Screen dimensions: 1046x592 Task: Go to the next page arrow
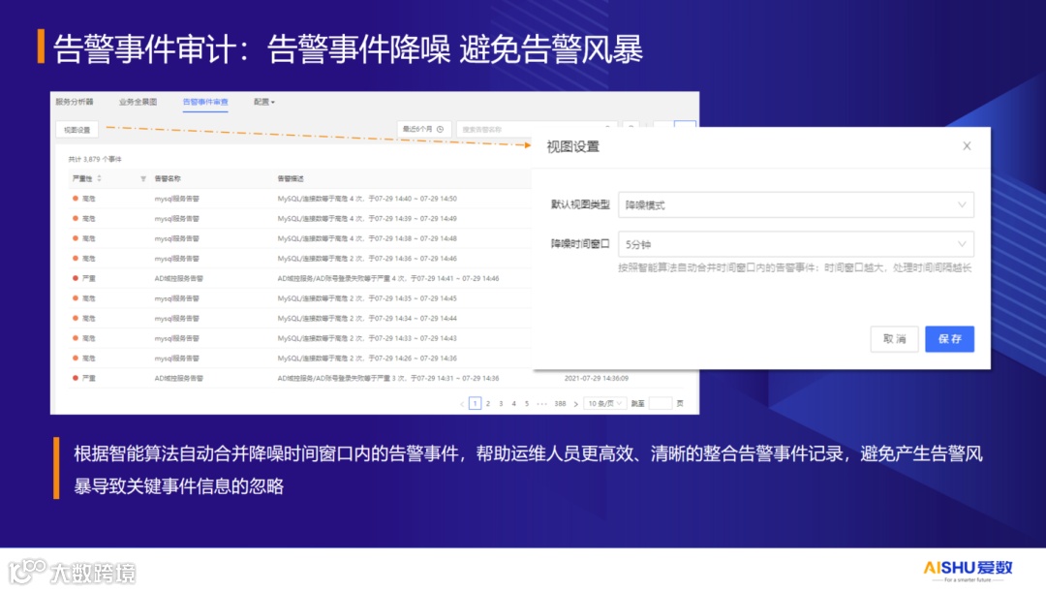click(575, 404)
